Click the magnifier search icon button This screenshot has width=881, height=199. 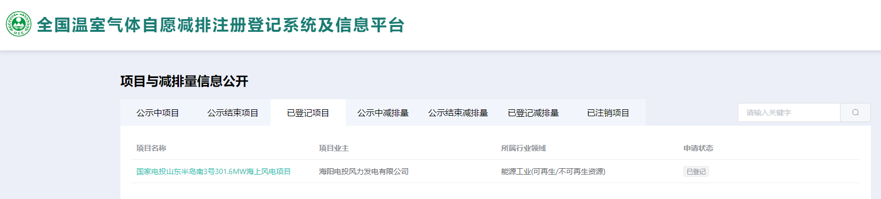coord(855,113)
